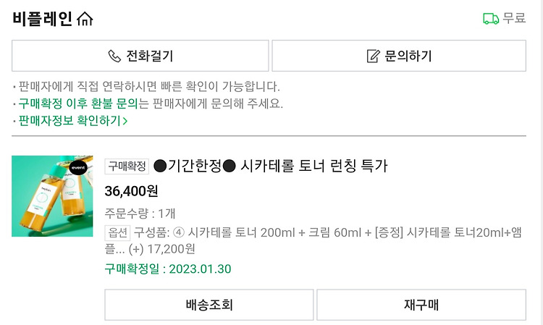Open the 판매자정보 확인하기 link
This screenshot has width=543, height=325.
pos(72,121)
